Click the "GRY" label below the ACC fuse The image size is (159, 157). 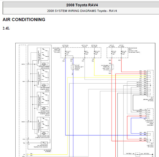tap(83, 61)
